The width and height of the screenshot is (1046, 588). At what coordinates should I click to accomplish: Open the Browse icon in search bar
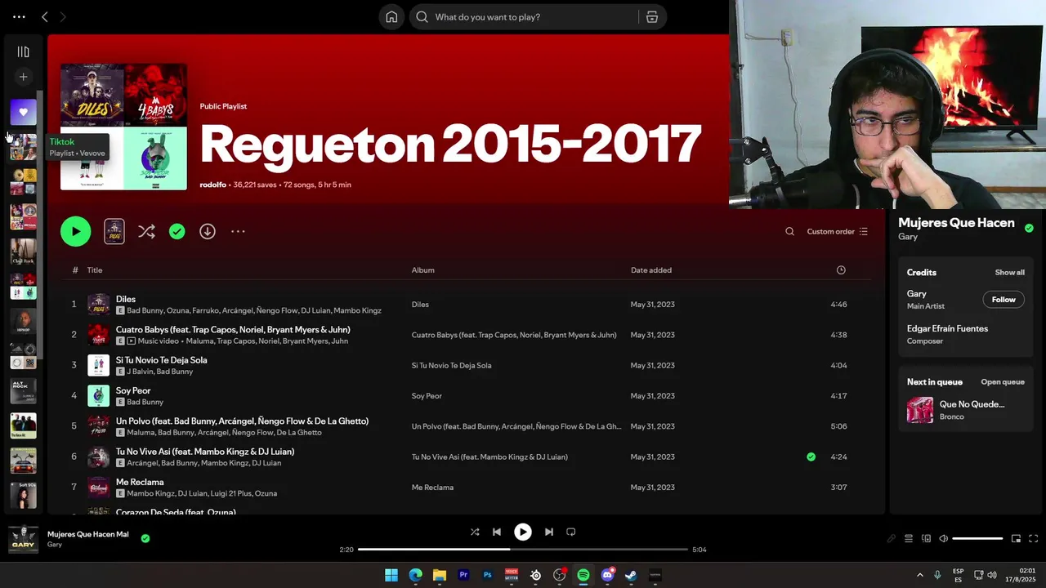coord(652,17)
